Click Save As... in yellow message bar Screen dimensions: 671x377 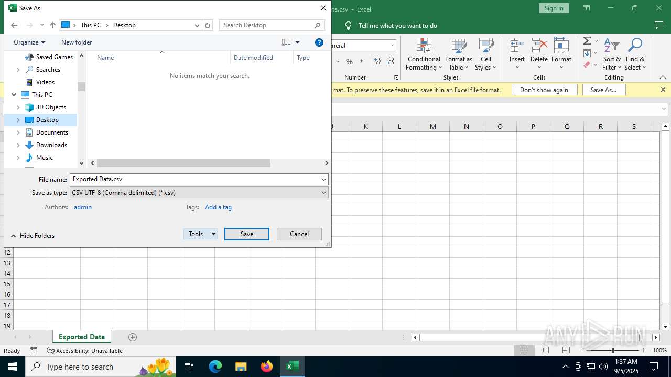coord(603,90)
